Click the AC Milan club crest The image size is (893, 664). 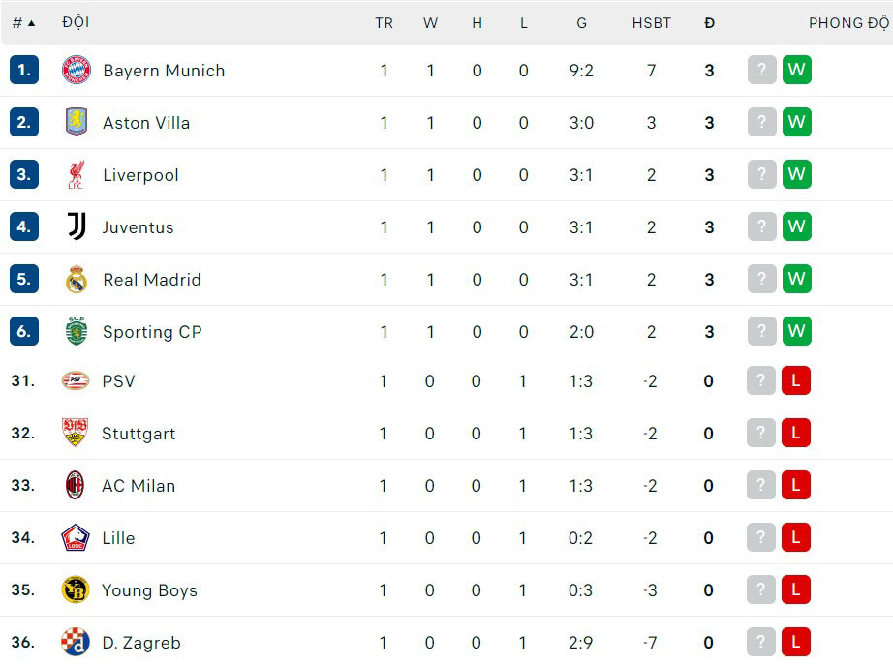[76, 485]
